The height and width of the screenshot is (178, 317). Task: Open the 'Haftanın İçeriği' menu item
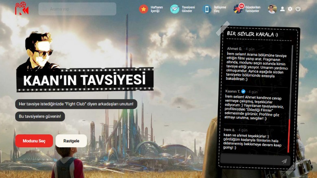[x=156, y=9]
